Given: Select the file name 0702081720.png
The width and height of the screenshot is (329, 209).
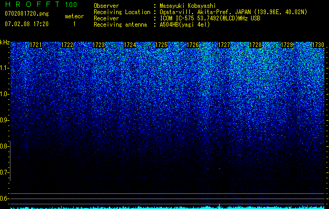Looking at the screenshot, I should pyautogui.click(x=27, y=14).
